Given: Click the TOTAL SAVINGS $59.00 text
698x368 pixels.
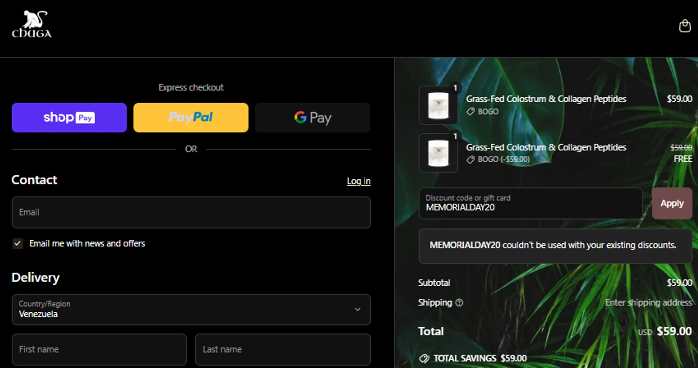Looking at the screenshot, I should tap(480, 358).
